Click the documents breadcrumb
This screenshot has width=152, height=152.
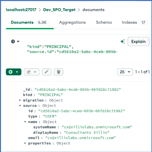click(x=93, y=10)
